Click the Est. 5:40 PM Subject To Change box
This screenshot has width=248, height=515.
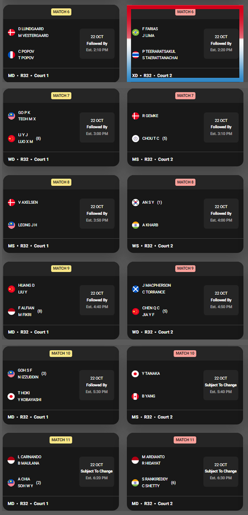pyautogui.click(x=221, y=385)
